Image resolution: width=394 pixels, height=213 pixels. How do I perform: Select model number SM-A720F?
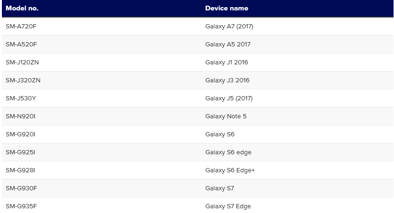pyautogui.click(x=21, y=27)
